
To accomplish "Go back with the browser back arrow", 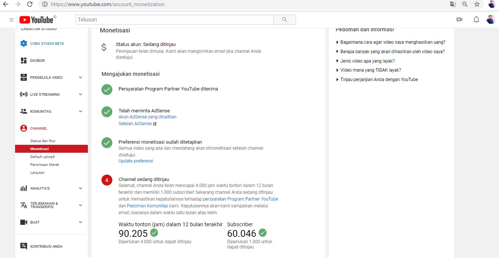I will pyautogui.click(x=6, y=5).
